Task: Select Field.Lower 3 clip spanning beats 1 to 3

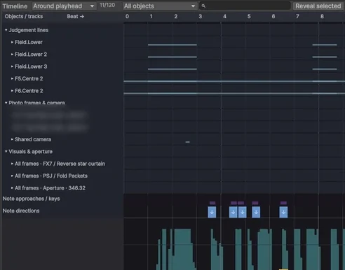Action: pos(172,69)
